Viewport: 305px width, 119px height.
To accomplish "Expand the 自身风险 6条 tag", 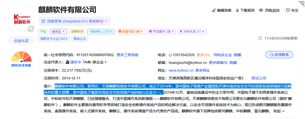I will [131, 32].
